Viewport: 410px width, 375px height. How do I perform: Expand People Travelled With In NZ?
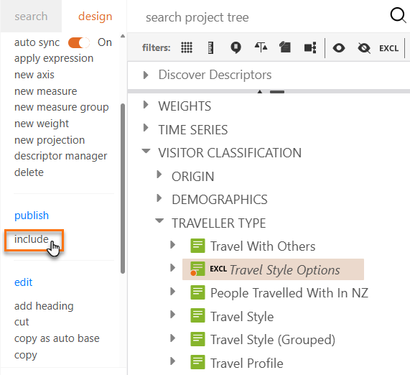pyautogui.click(x=172, y=291)
